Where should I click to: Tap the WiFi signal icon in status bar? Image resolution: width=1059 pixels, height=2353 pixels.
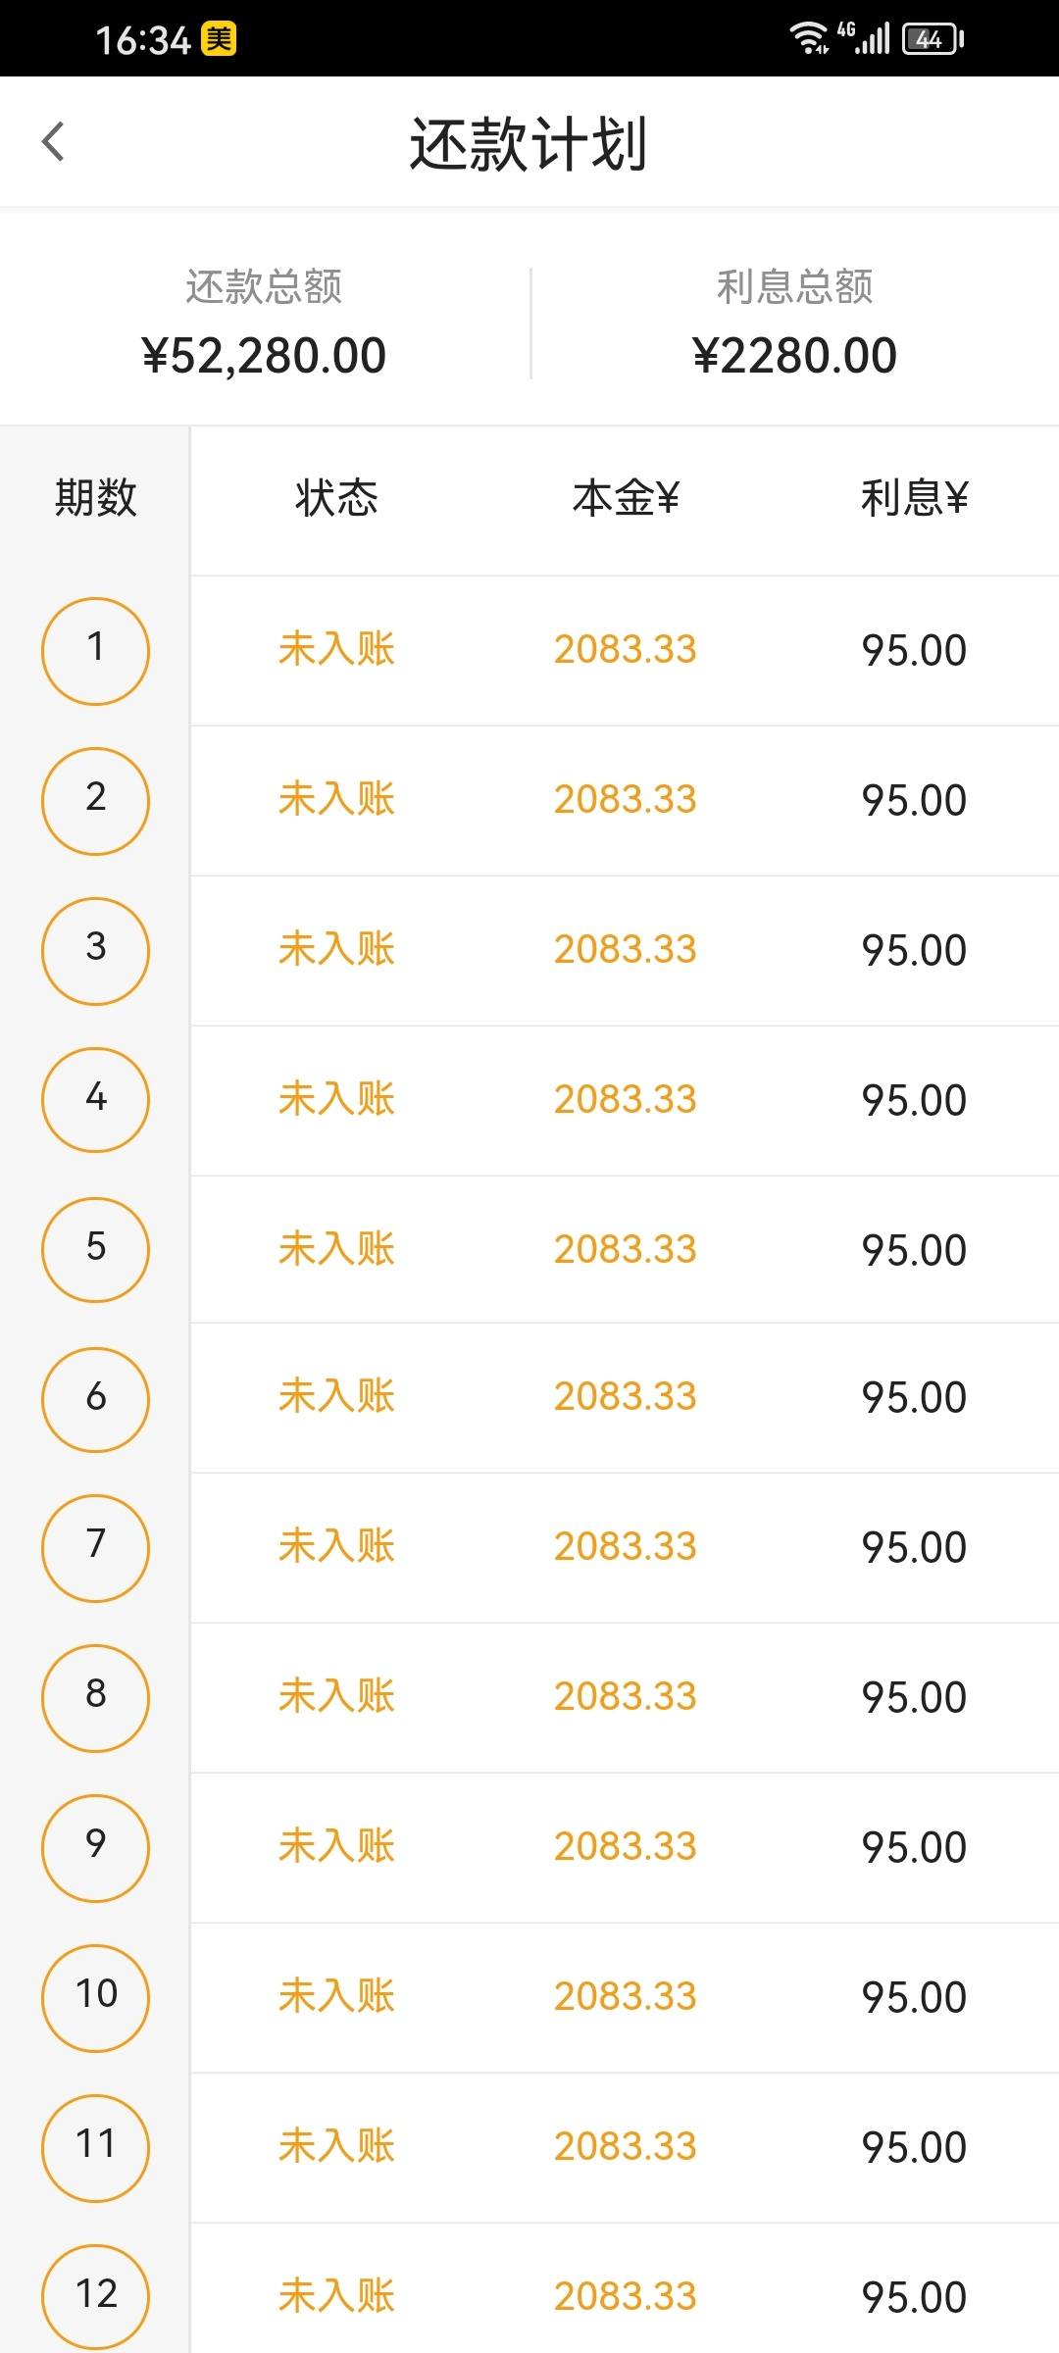pyautogui.click(x=810, y=38)
